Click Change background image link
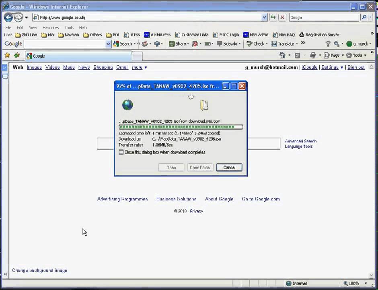This screenshot has width=378, height=290. [x=40, y=270]
